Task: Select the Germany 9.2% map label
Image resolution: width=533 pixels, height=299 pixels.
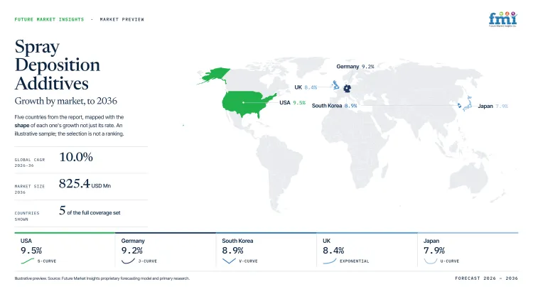Action: click(x=355, y=67)
